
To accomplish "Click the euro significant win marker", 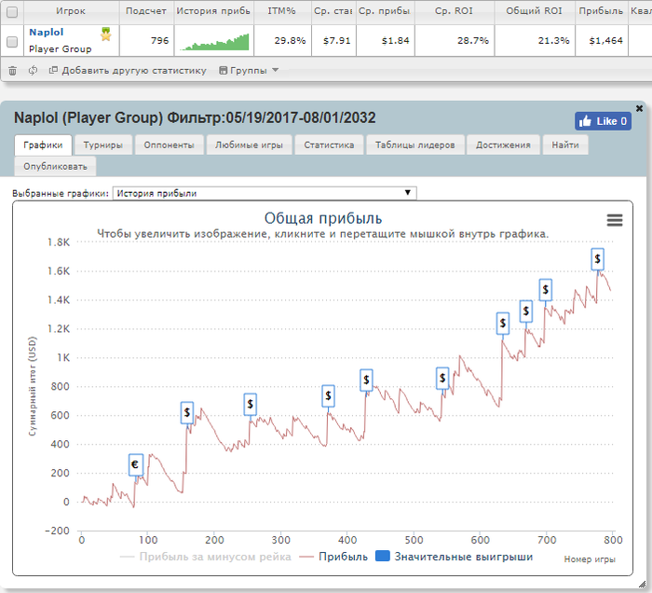I will [x=136, y=464].
